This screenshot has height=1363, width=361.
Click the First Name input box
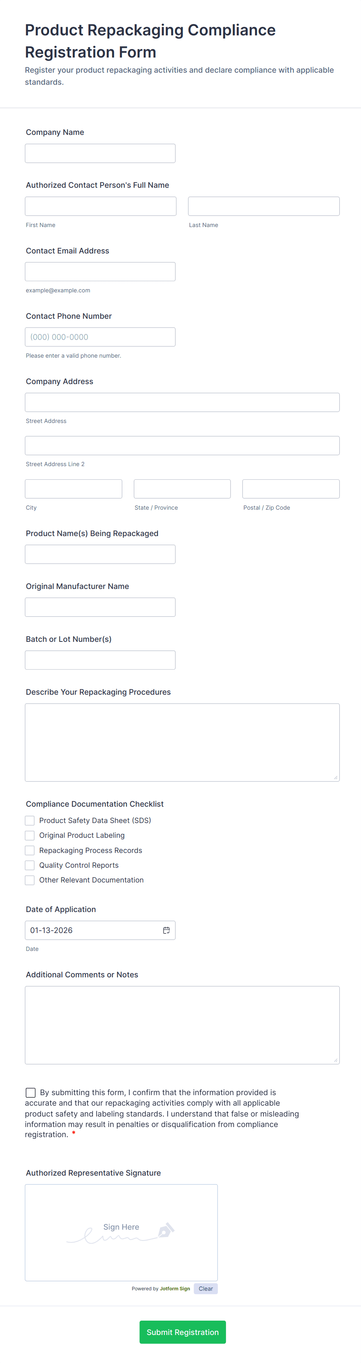pos(101,206)
